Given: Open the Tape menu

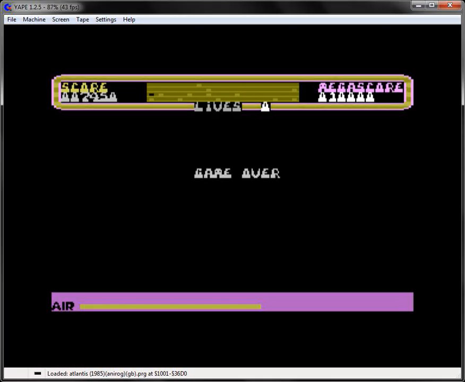Looking at the screenshot, I should click(x=82, y=20).
